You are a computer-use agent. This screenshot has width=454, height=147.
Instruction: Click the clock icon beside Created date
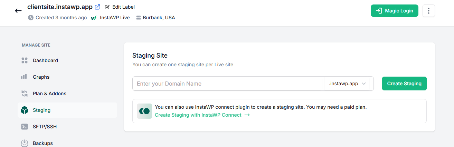pos(31,18)
